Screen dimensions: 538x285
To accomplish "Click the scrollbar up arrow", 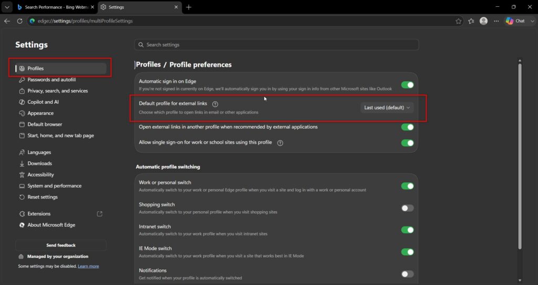I will click(x=520, y=61).
